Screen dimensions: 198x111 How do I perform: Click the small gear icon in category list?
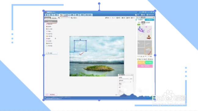pos(55,38)
